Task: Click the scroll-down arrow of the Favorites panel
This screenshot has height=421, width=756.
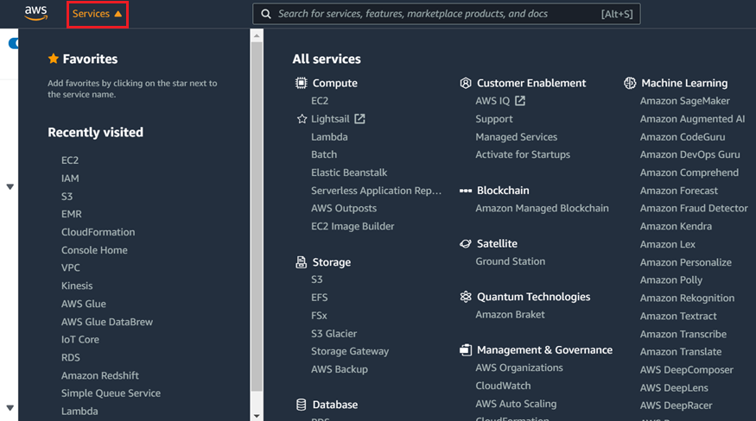Action: (x=256, y=415)
